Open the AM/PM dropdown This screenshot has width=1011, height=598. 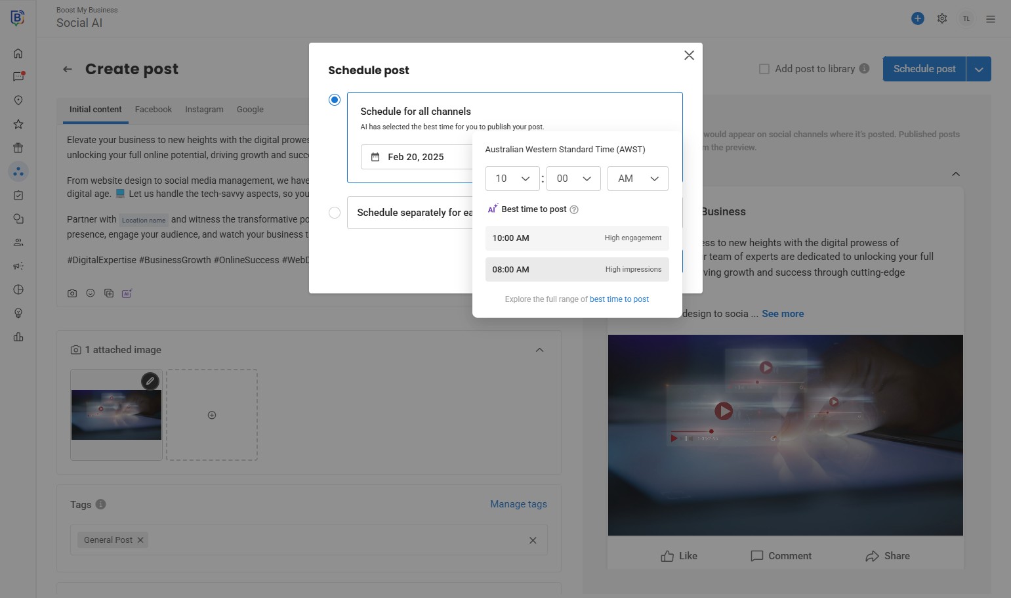pyautogui.click(x=638, y=179)
